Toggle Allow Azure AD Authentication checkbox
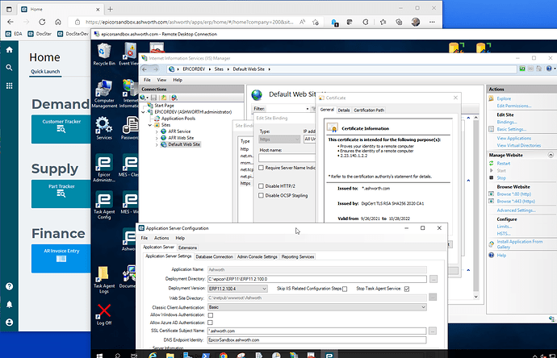Image resolution: width=557 pixels, height=358 pixels. (x=211, y=323)
